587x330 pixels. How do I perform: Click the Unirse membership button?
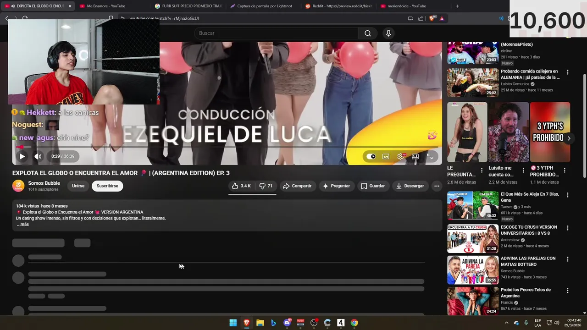pyautogui.click(x=78, y=186)
